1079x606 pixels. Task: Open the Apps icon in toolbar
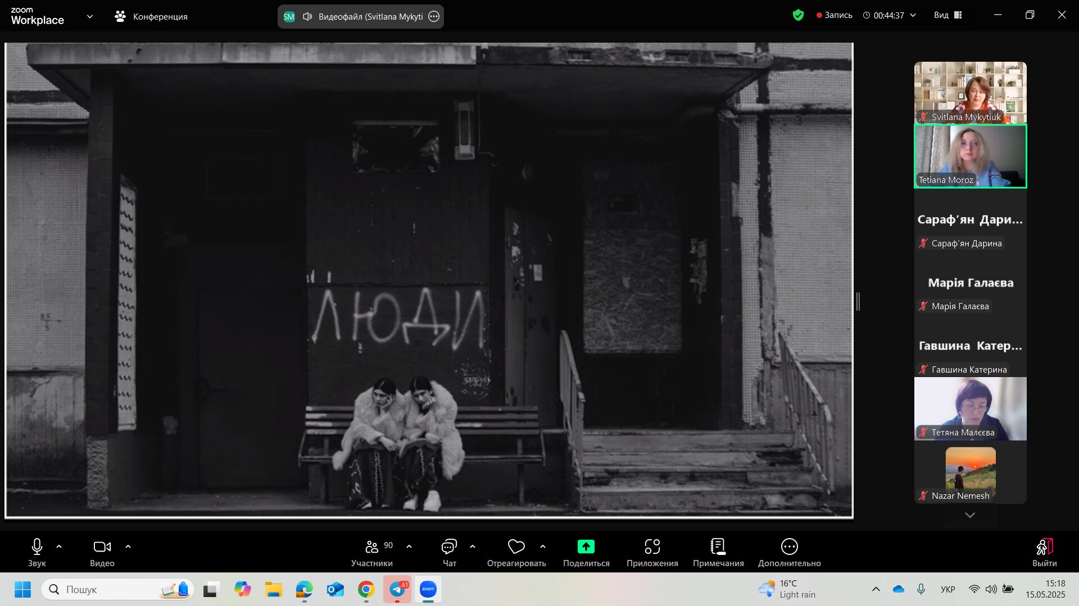coord(652,547)
